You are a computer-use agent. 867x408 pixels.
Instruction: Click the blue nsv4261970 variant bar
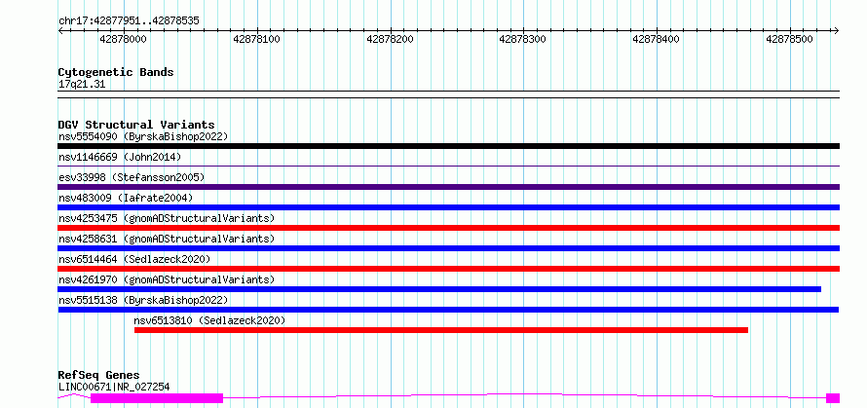point(439,289)
